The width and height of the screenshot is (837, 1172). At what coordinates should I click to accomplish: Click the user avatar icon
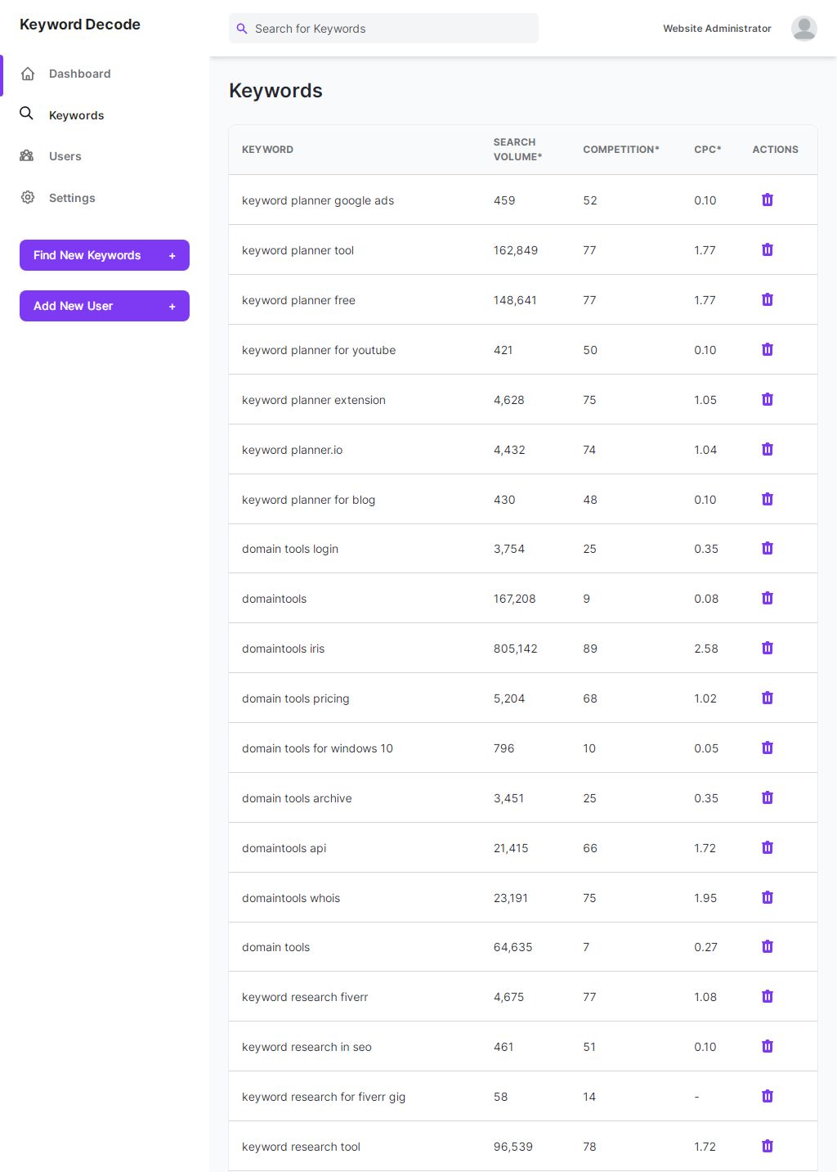[803, 29]
